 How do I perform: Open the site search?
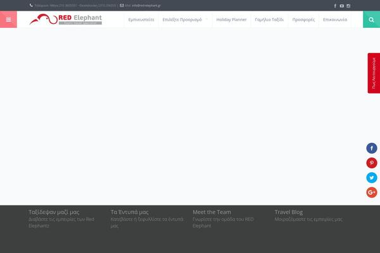(x=371, y=20)
